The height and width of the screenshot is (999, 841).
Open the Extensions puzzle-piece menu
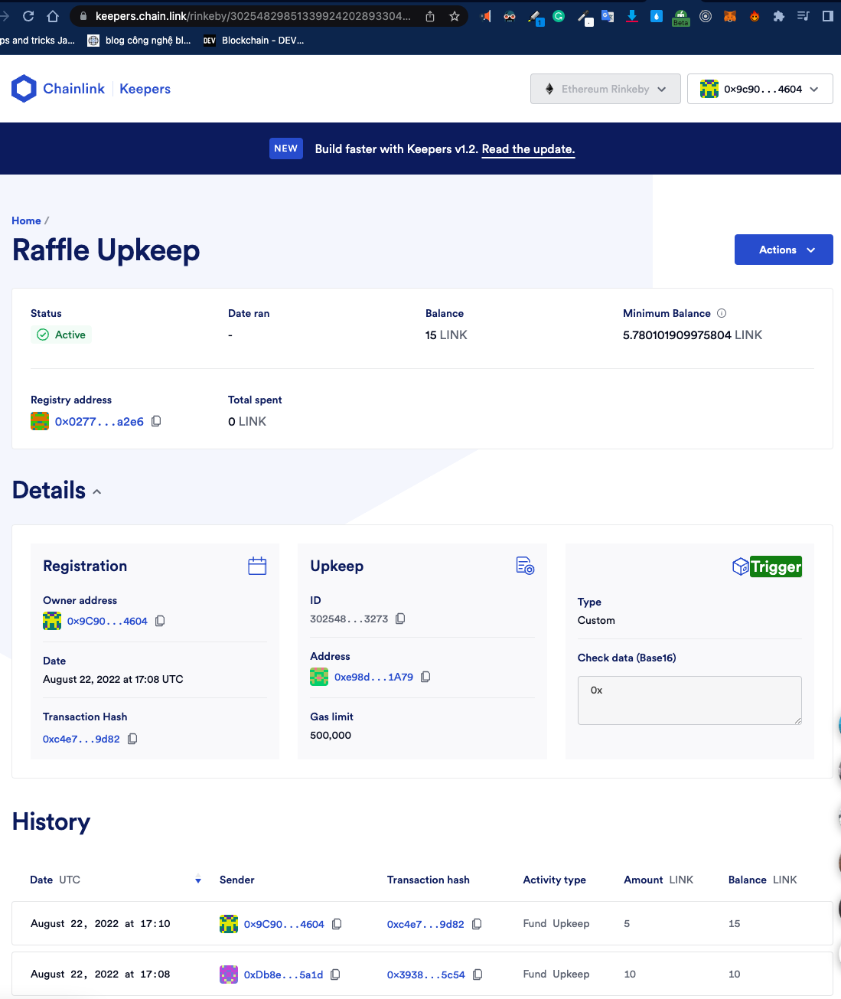click(779, 16)
